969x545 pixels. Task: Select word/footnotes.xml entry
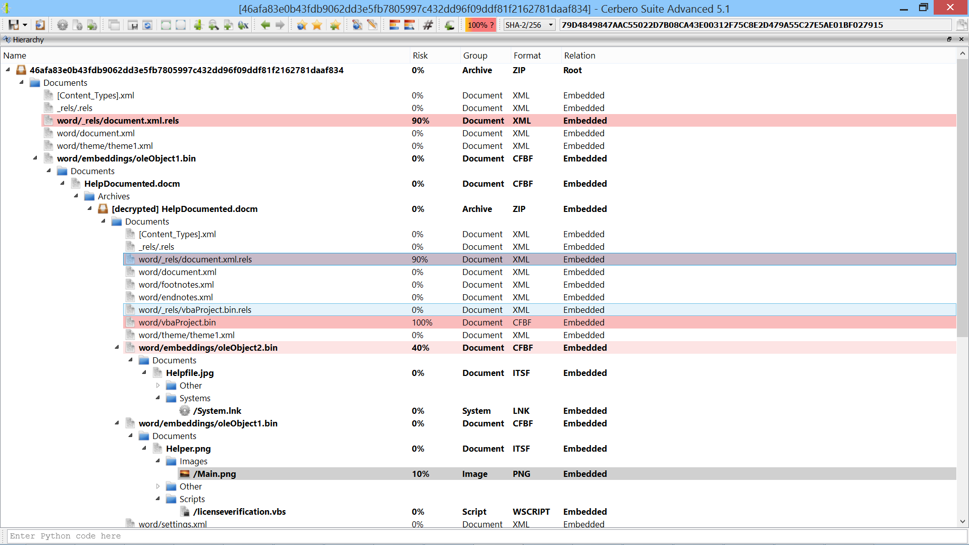pos(176,285)
